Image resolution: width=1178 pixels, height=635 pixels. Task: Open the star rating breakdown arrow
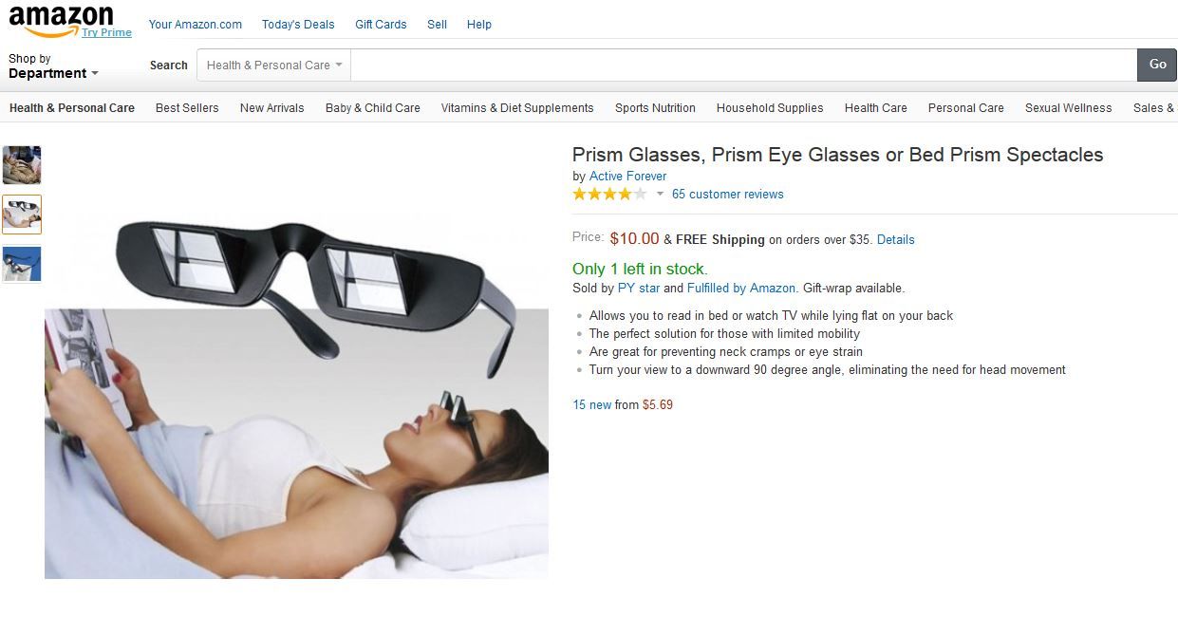tap(660, 195)
